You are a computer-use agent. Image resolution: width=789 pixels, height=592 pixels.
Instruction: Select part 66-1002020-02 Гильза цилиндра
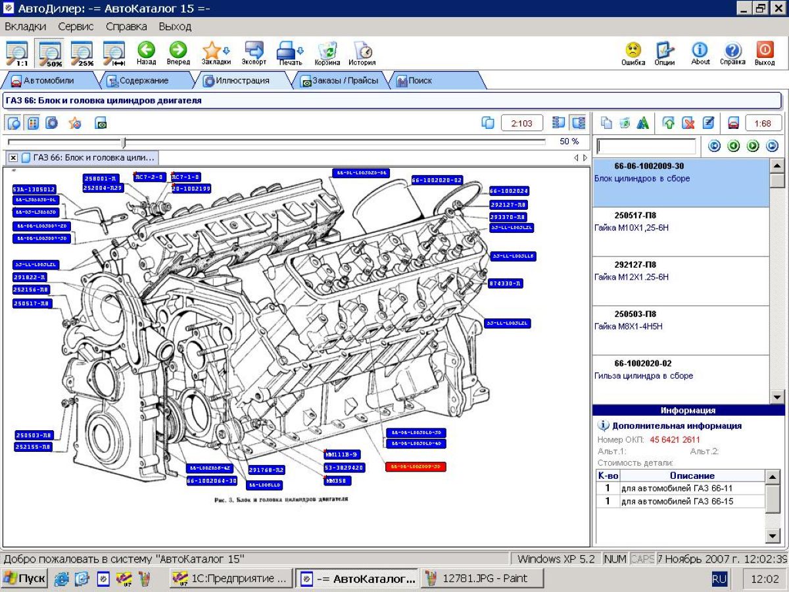click(x=681, y=380)
